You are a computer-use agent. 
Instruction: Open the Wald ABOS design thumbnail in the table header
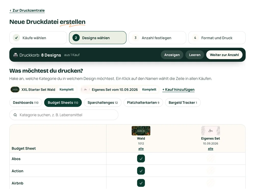[x=141, y=131]
